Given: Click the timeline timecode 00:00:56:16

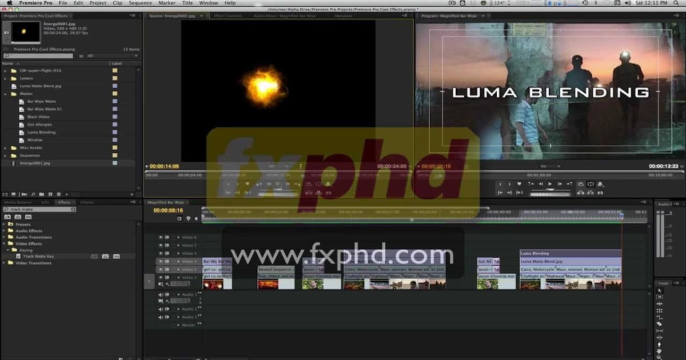Looking at the screenshot, I should click(168, 210).
